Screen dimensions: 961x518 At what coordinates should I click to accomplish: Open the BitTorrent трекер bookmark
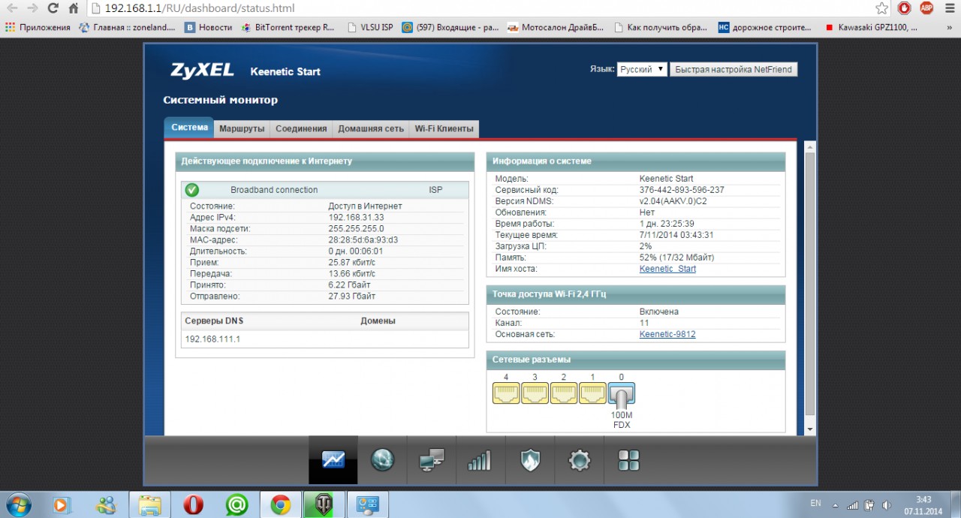(288, 27)
